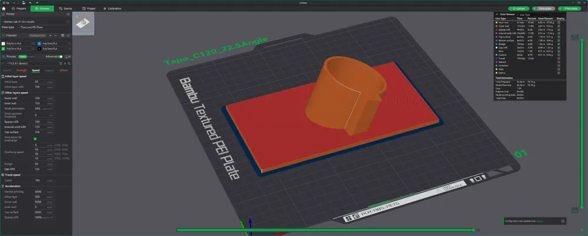Switch to the Calibration tab

point(112,8)
